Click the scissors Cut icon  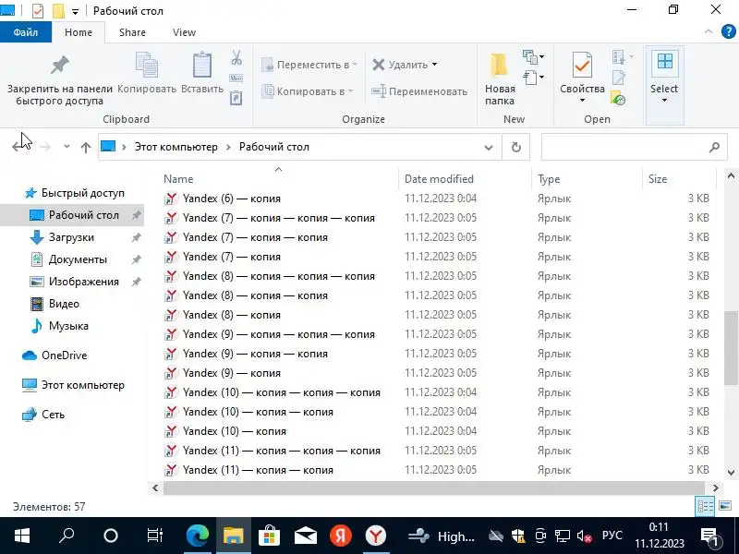(x=236, y=57)
